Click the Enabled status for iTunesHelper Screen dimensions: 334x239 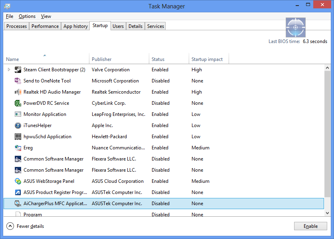coord(160,125)
